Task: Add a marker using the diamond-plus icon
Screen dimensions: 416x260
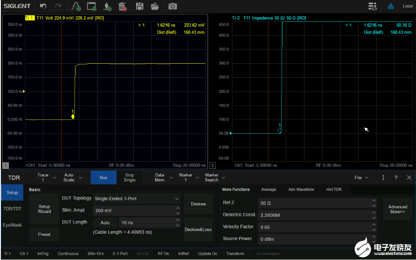Action: pyautogui.click(x=107, y=6)
